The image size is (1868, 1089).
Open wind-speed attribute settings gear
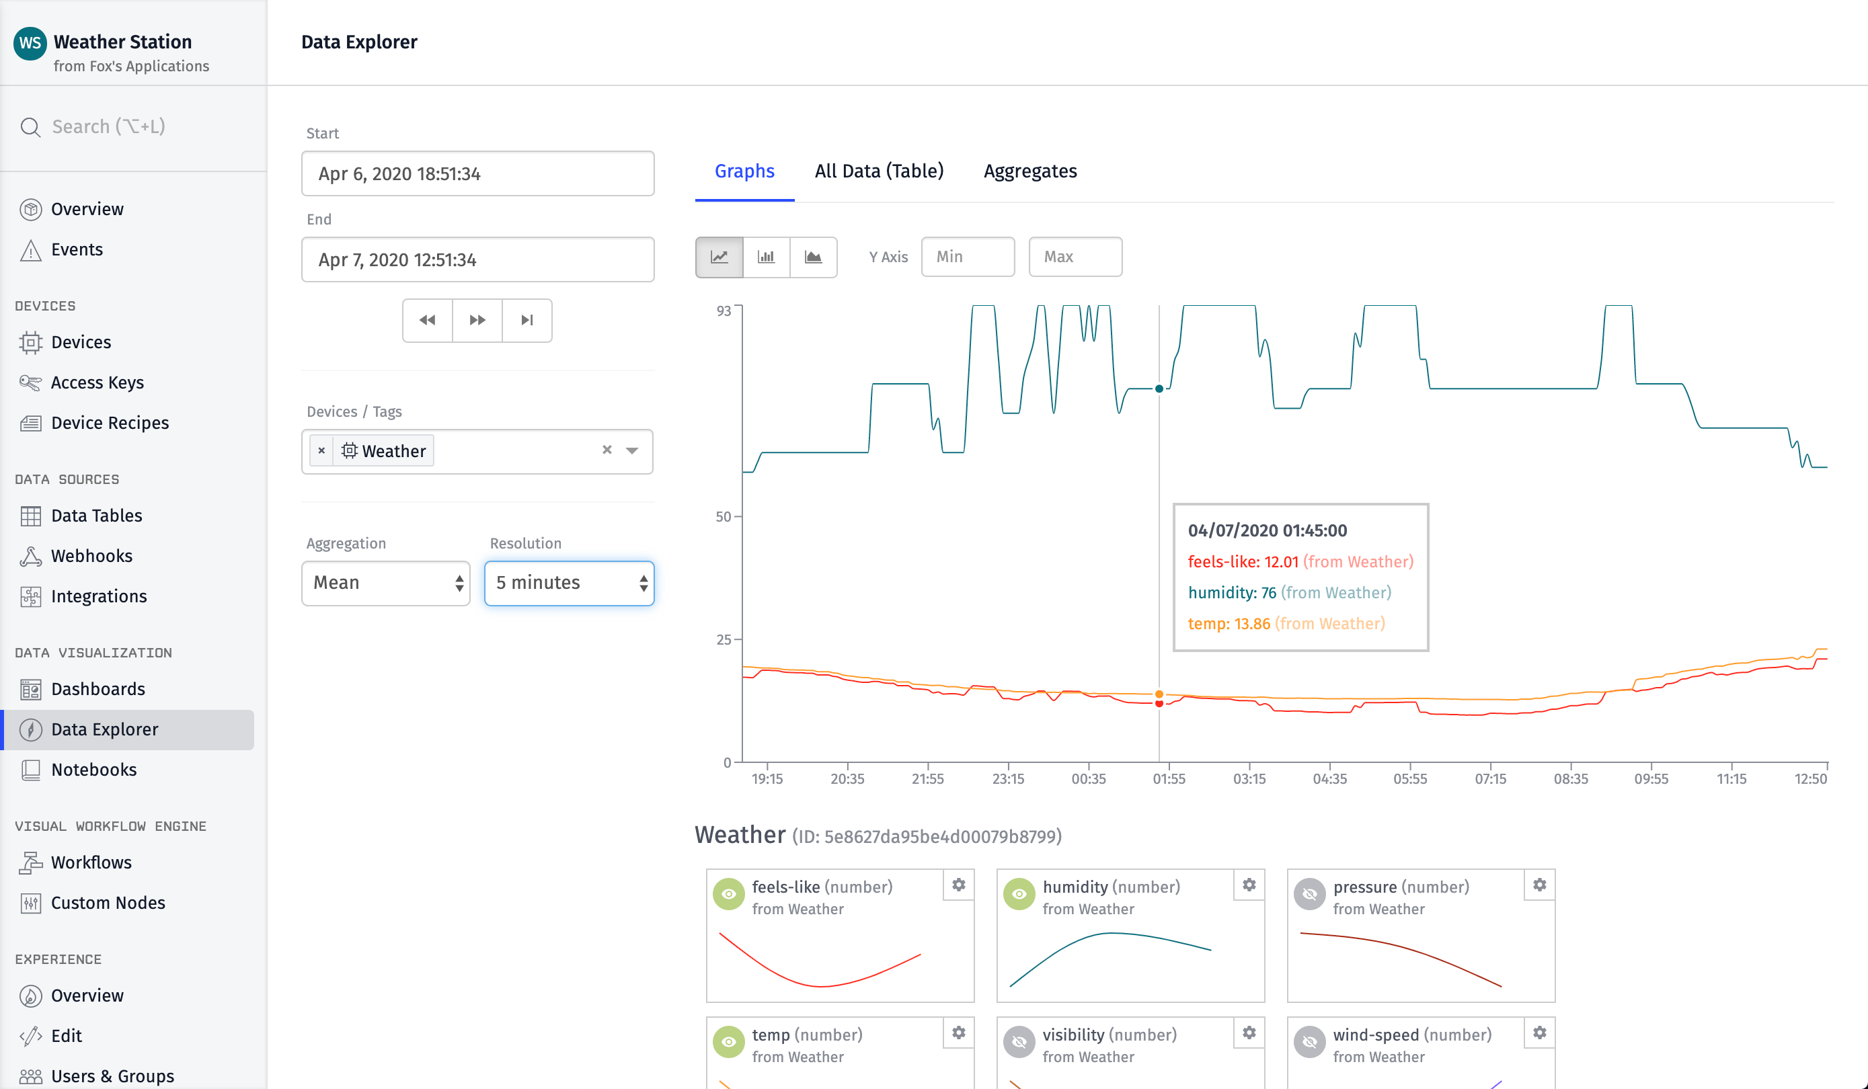[x=1540, y=1033]
